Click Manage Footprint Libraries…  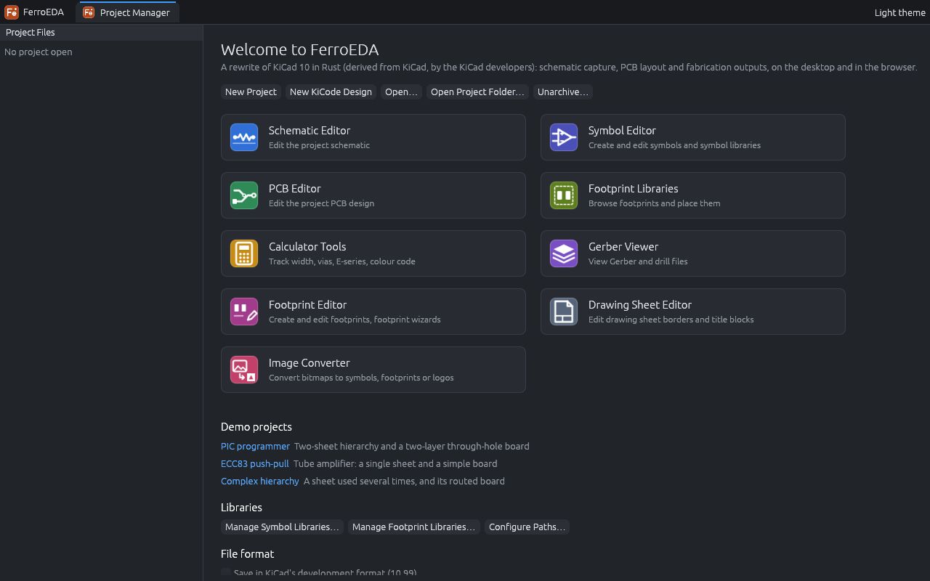[413, 527]
